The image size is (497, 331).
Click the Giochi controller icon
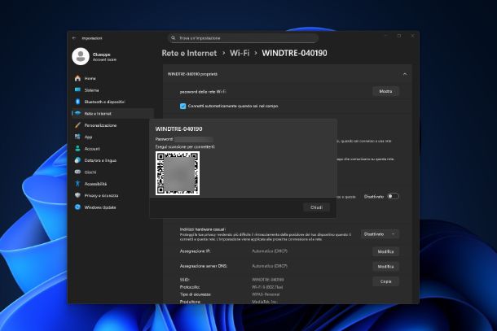coord(77,172)
